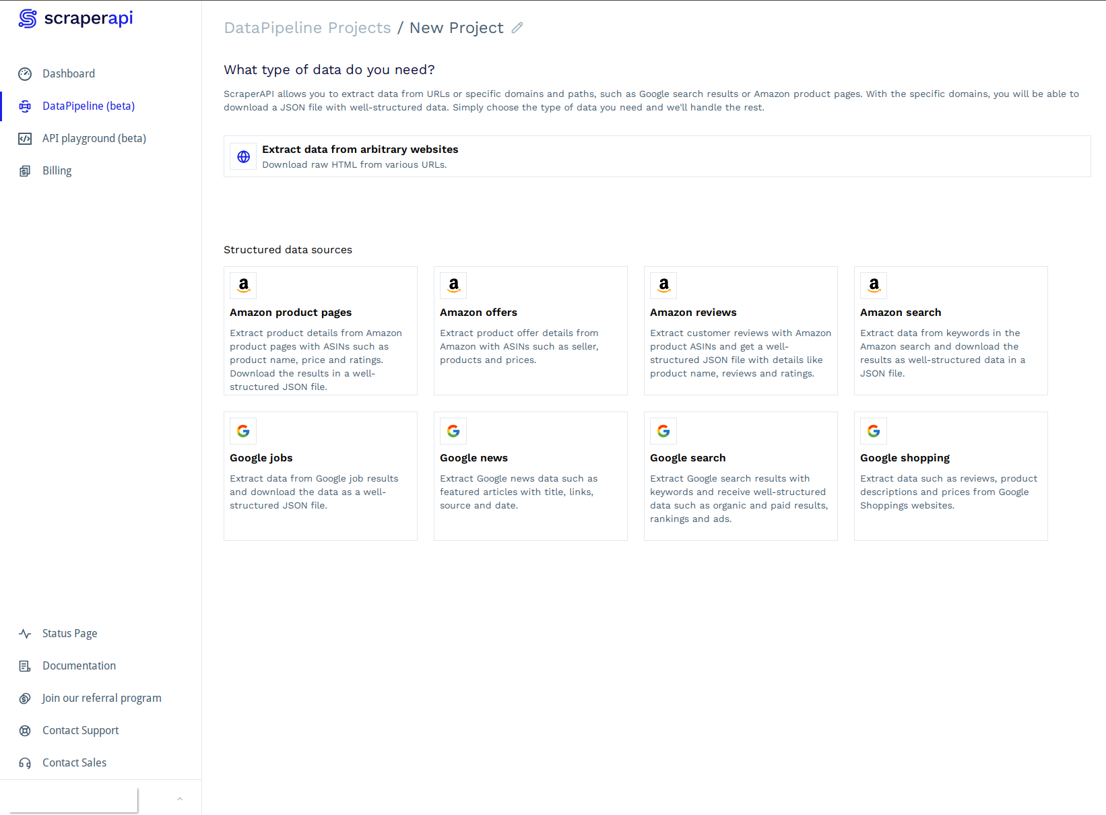Image resolution: width=1106 pixels, height=815 pixels.
Task: Click the Documentation page icon
Action: point(25,666)
